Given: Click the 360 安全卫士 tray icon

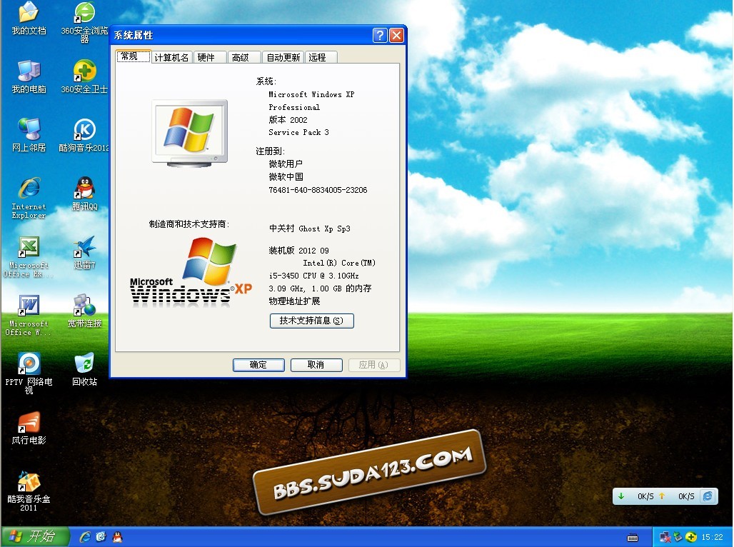Looking at the screenshot, I should (690, 537).
